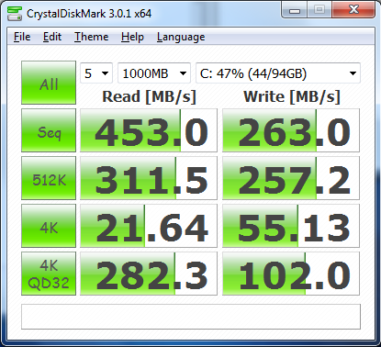Close the CrystalDiskMark window

click(353, 10)
